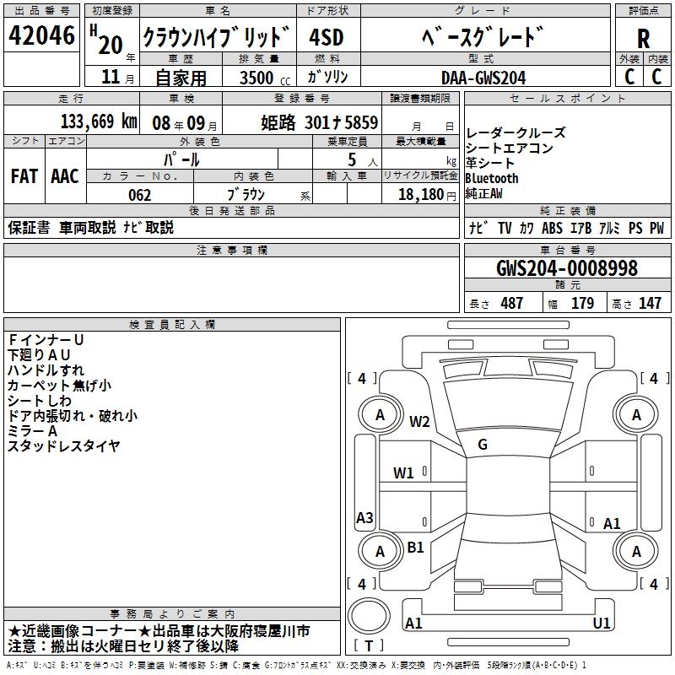Click the W1 mark on left door

point(403,473)
